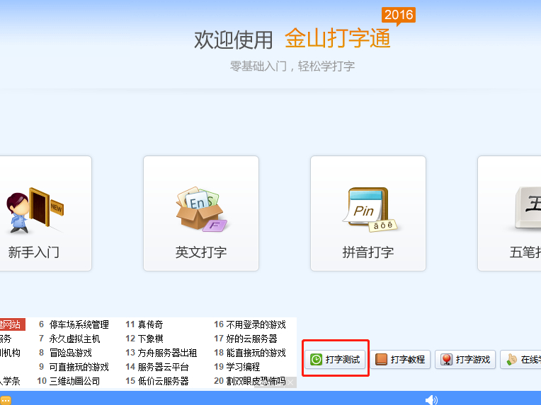Open ad link 学习编程
Screen dimensions: 541x405
click(243, 367)
